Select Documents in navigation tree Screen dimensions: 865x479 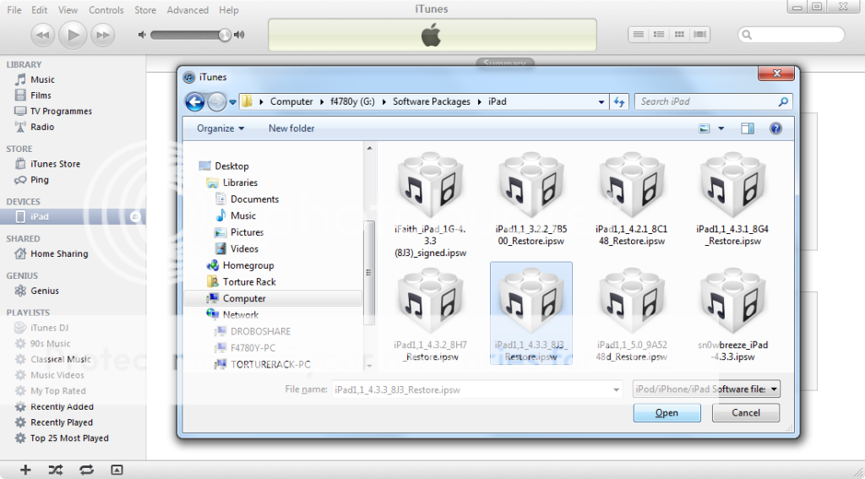254,199
